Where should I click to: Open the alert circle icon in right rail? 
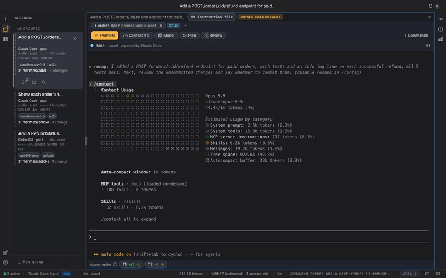click(x=440, y=29)
